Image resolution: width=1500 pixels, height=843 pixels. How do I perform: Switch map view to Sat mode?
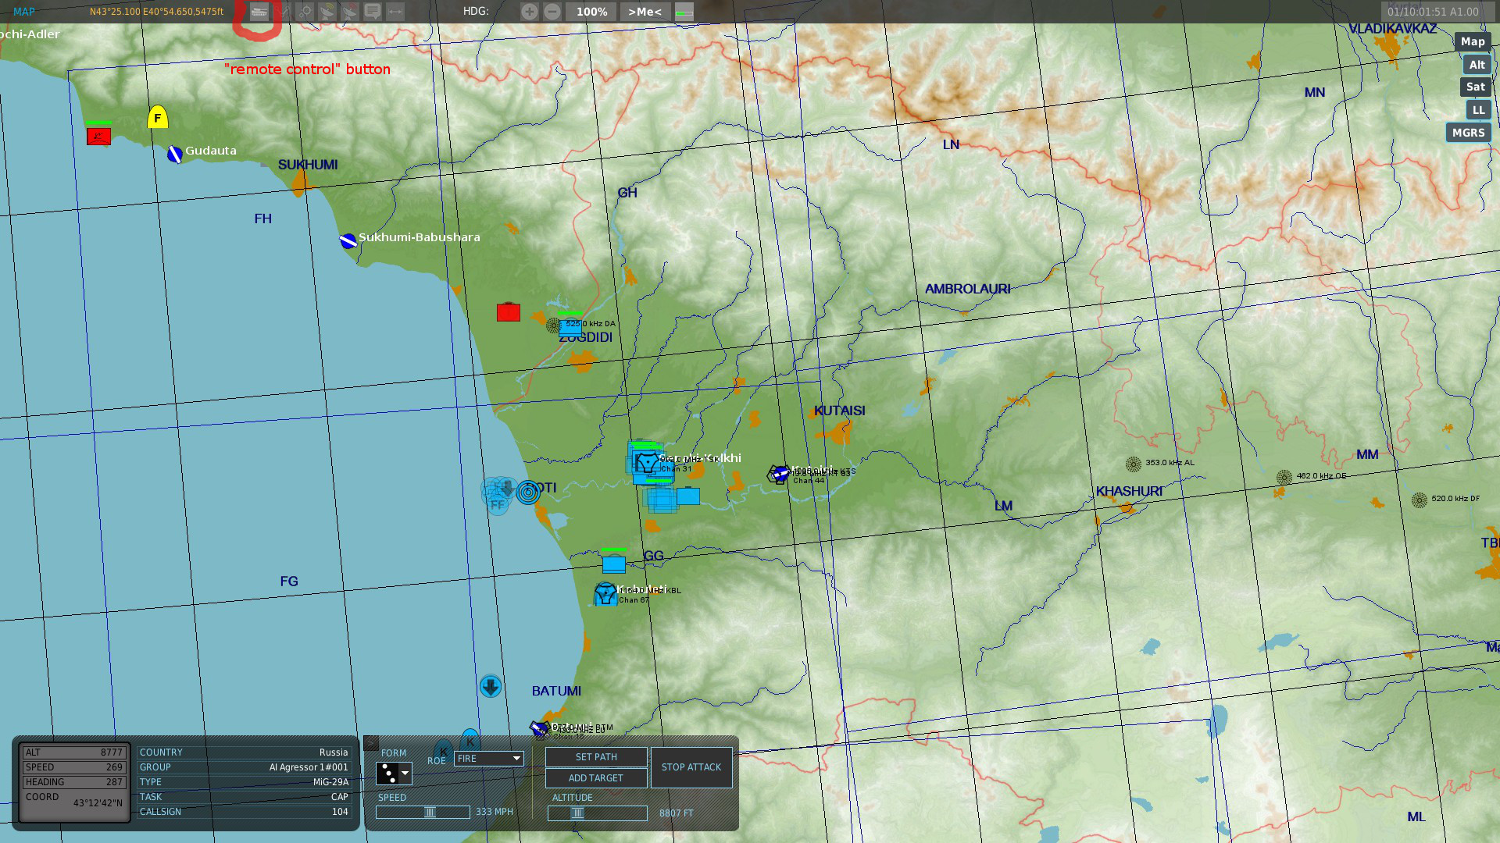point(1476,87)
